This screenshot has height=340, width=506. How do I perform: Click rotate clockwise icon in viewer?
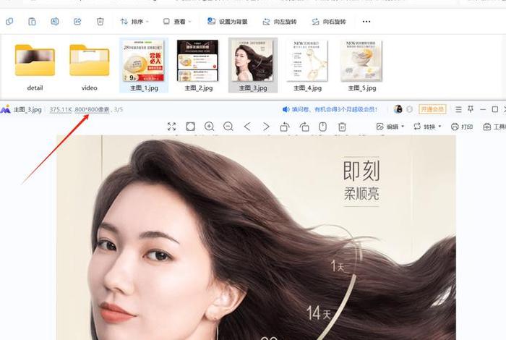coord(304,127)
